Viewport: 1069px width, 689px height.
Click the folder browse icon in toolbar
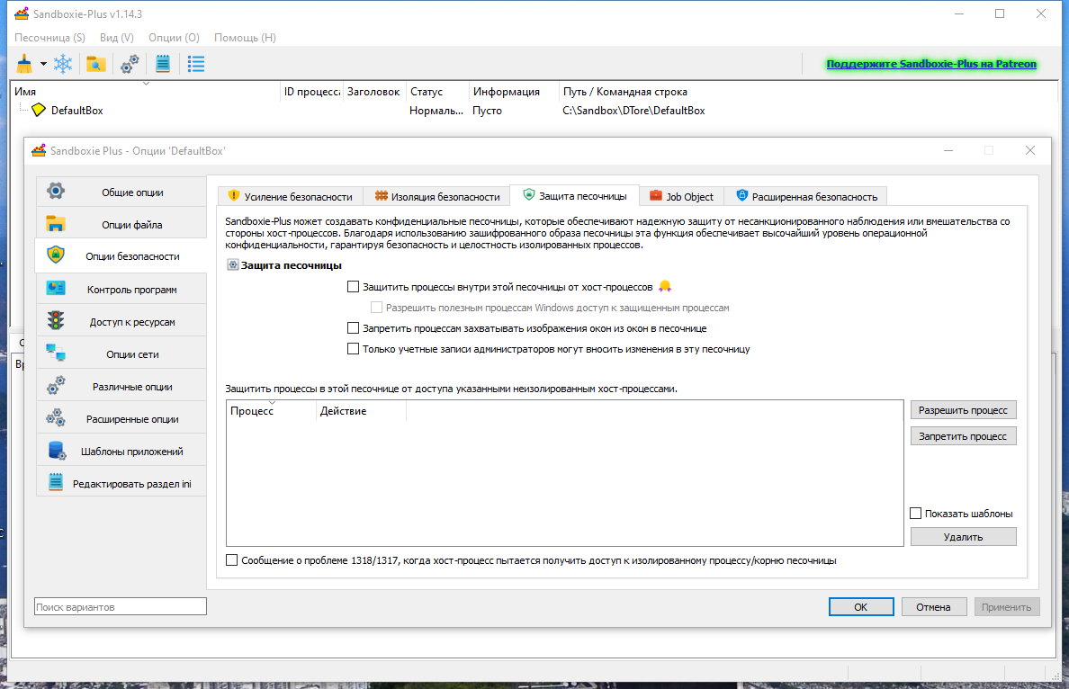click(96, 64)
